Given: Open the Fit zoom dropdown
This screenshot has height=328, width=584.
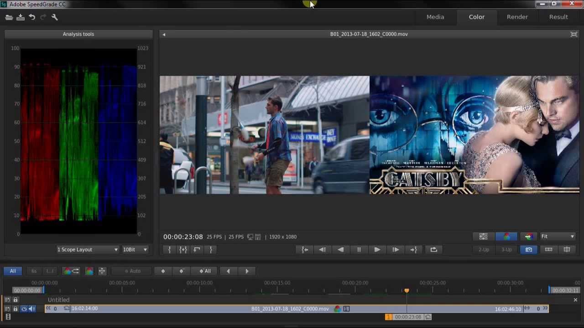Looking at the screenshot, I should click(558, 236).
